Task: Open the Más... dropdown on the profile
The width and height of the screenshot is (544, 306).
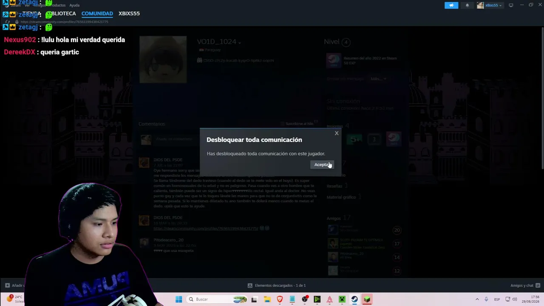Action: click(378, 79)
